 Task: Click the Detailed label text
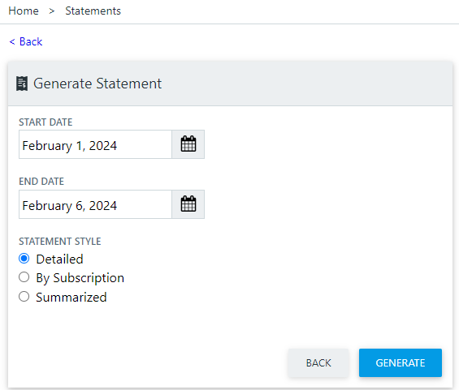coord(60,259)
